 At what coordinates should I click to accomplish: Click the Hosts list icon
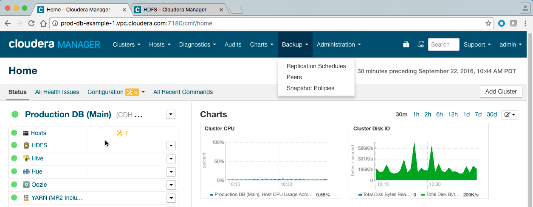26,133
